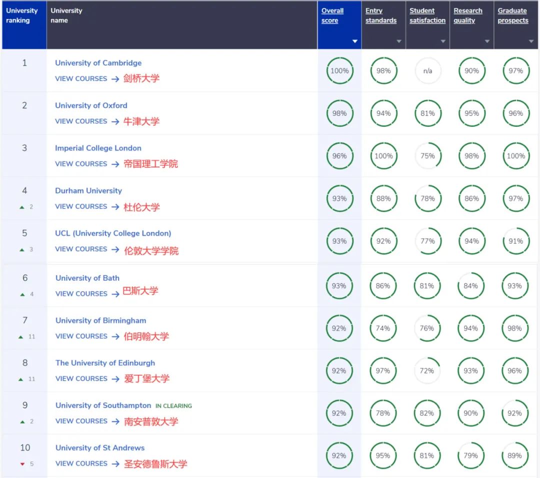Click Birmingham's 74% entry standards circle

pos(383,328)
